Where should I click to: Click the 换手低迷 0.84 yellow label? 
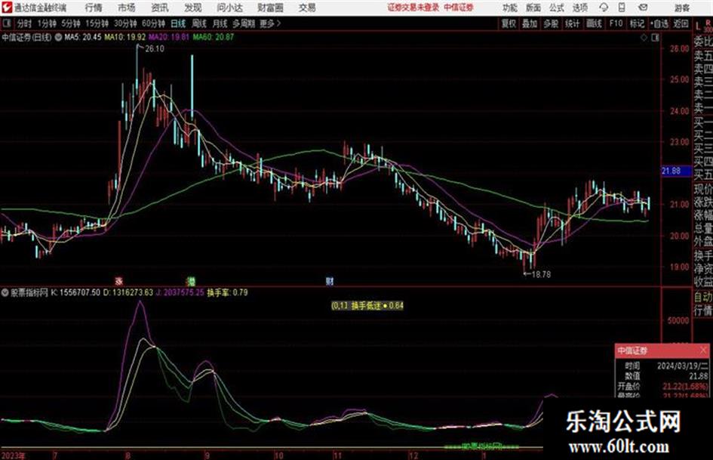click(367, 306)
